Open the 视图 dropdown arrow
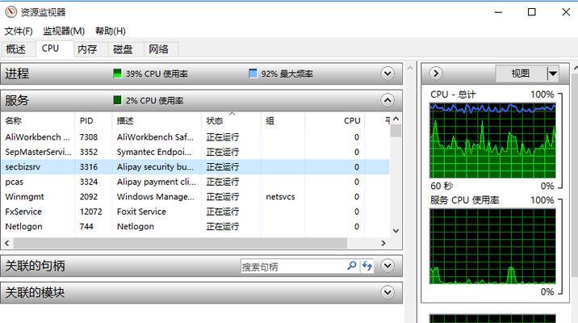The width and height of the screenshot is (578, 323). click(x=552, y=73)
